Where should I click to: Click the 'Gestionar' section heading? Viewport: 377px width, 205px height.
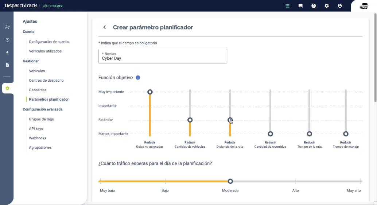tap(31, 61)
